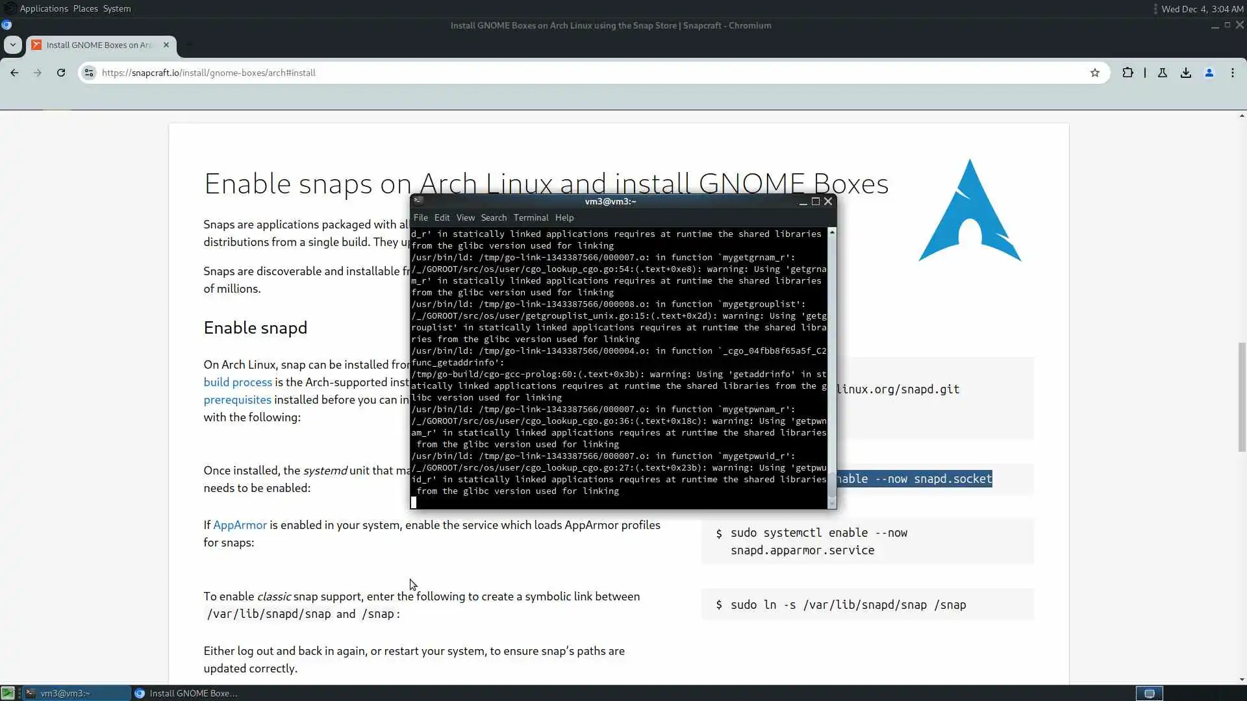Viewport: 1247px width, 701px height.
Task: Open the Chromium extensions puzzle icon
Action: 1127,73
